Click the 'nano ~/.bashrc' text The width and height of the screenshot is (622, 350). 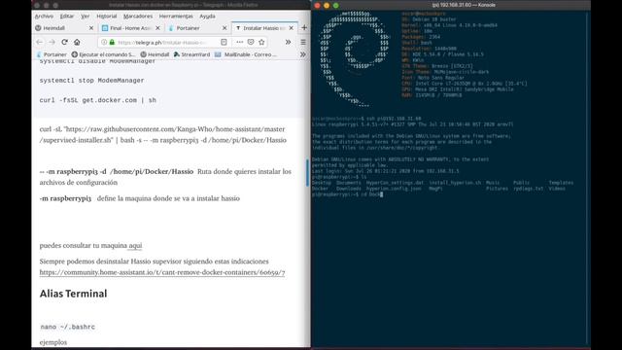pos(67,327)
